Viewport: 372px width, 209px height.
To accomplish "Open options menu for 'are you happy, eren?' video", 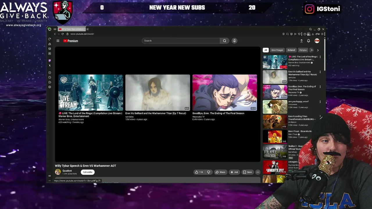I will [320, 102].
